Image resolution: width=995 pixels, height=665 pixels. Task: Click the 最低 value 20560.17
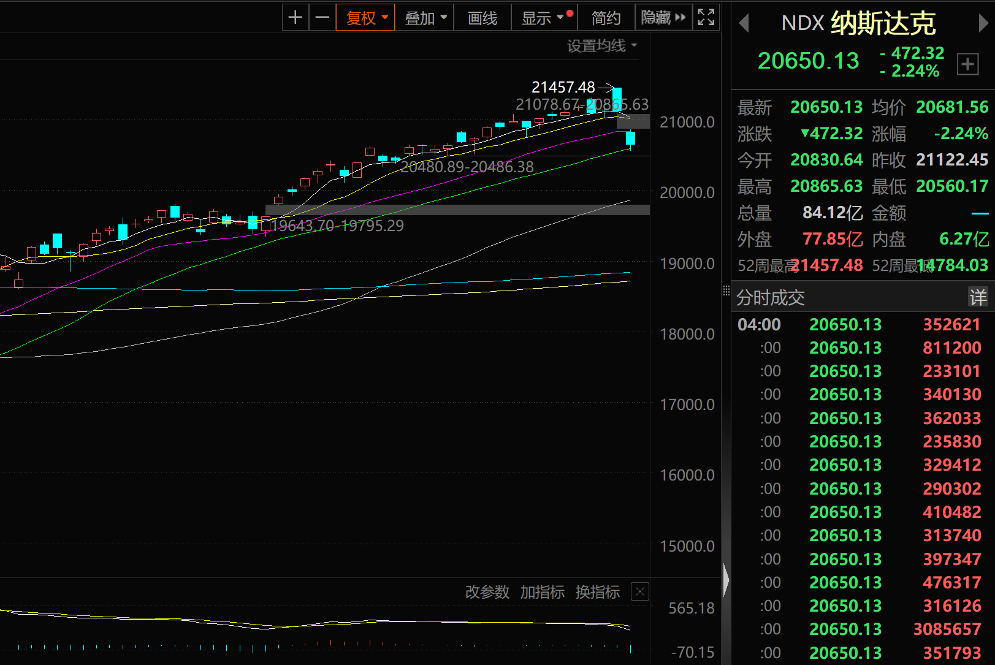(x=952, y=186)
